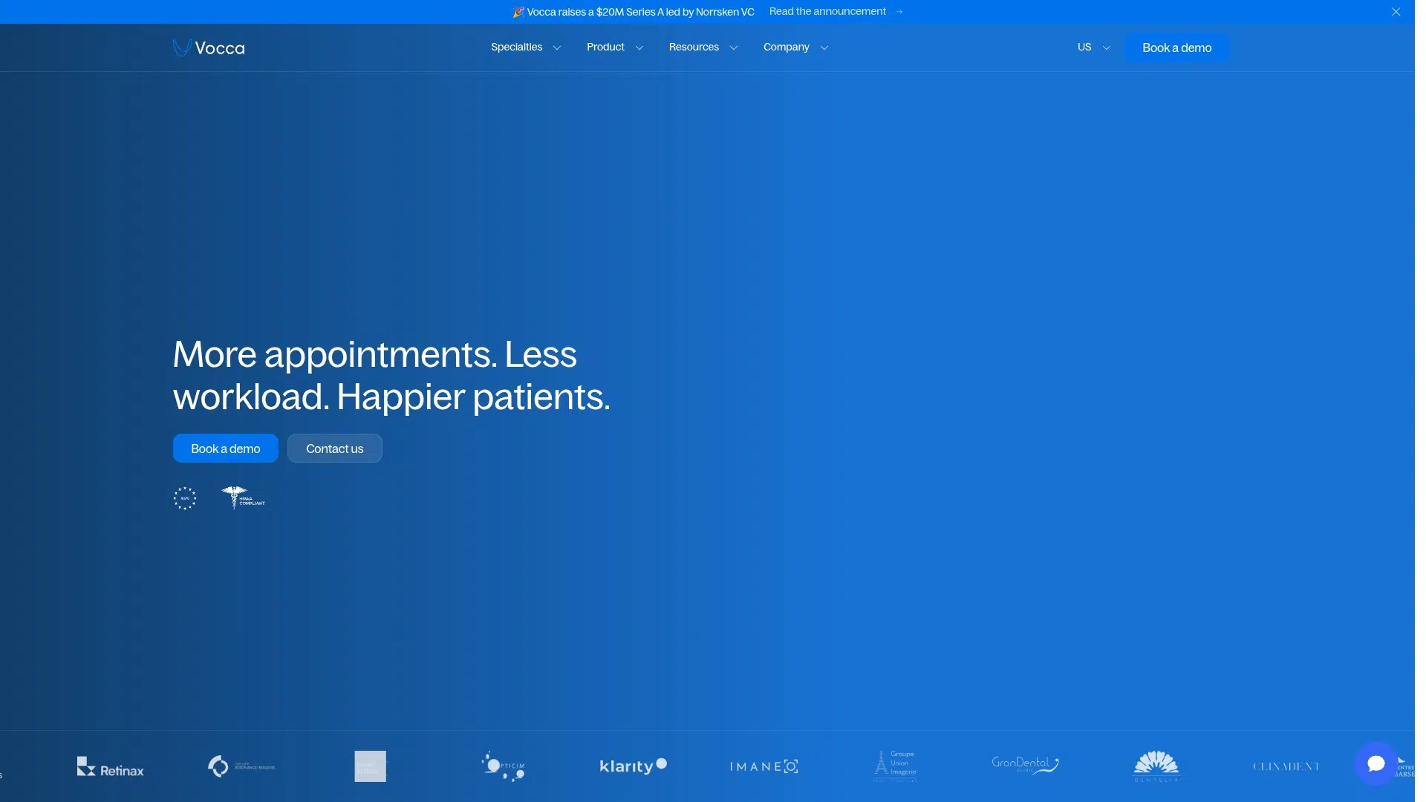Click the US region label
1426x802 pixels.
[x=1084, y=47]
